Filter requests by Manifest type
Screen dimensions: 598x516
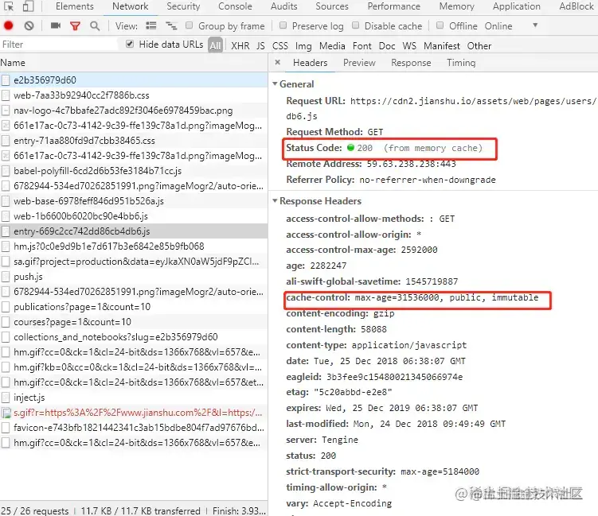click(442, 45)
